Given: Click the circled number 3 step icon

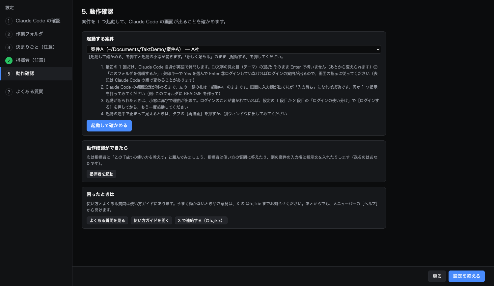Looking at the screenshot, I should click(x=9, y=47).
